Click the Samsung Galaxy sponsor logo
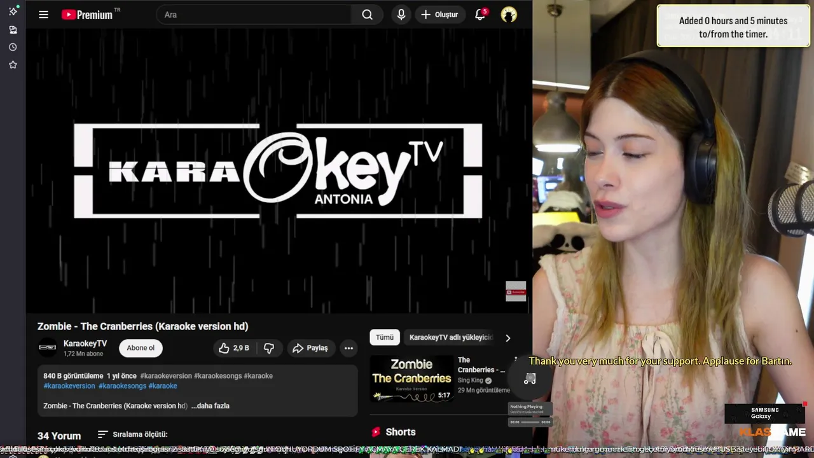Image resolution: width=814 pixels, height=458 pixels. point(764,413)
